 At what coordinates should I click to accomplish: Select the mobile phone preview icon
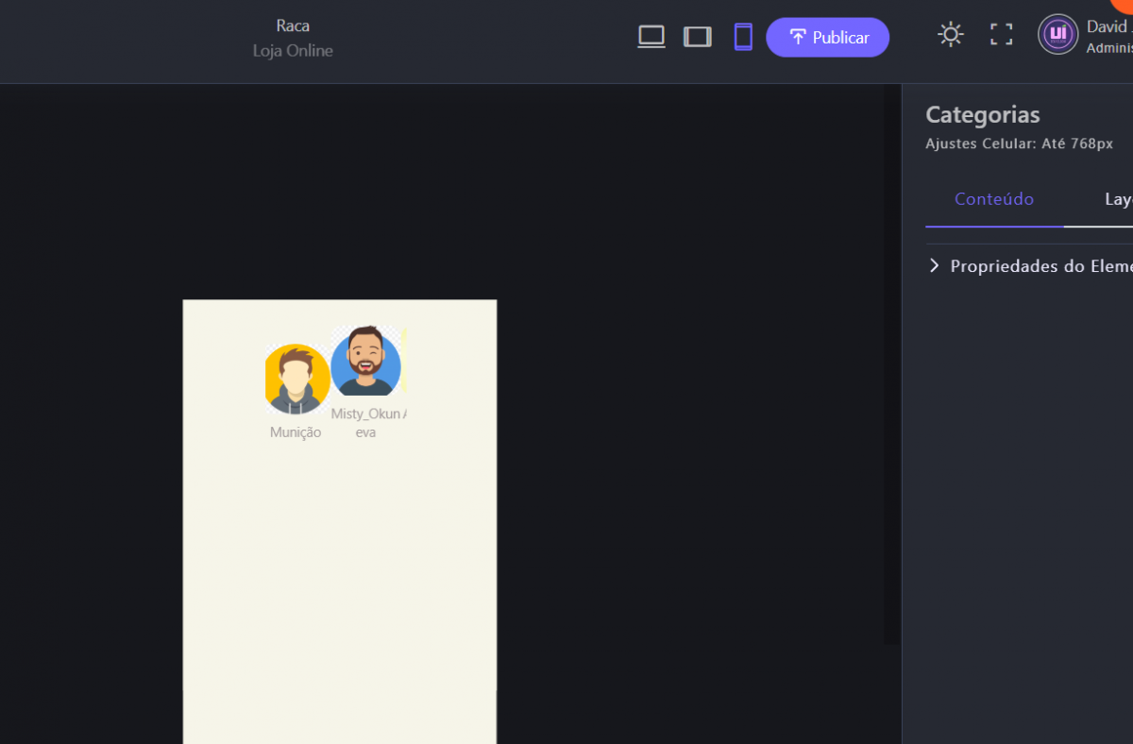tap(744, 37)
